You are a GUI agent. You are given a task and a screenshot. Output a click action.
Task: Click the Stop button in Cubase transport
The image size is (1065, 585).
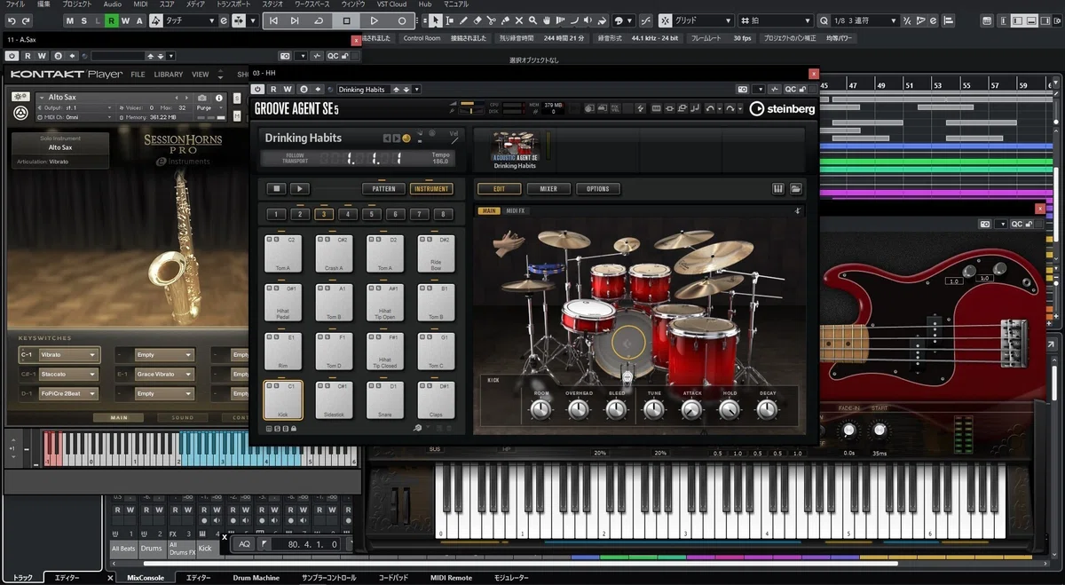347,20
